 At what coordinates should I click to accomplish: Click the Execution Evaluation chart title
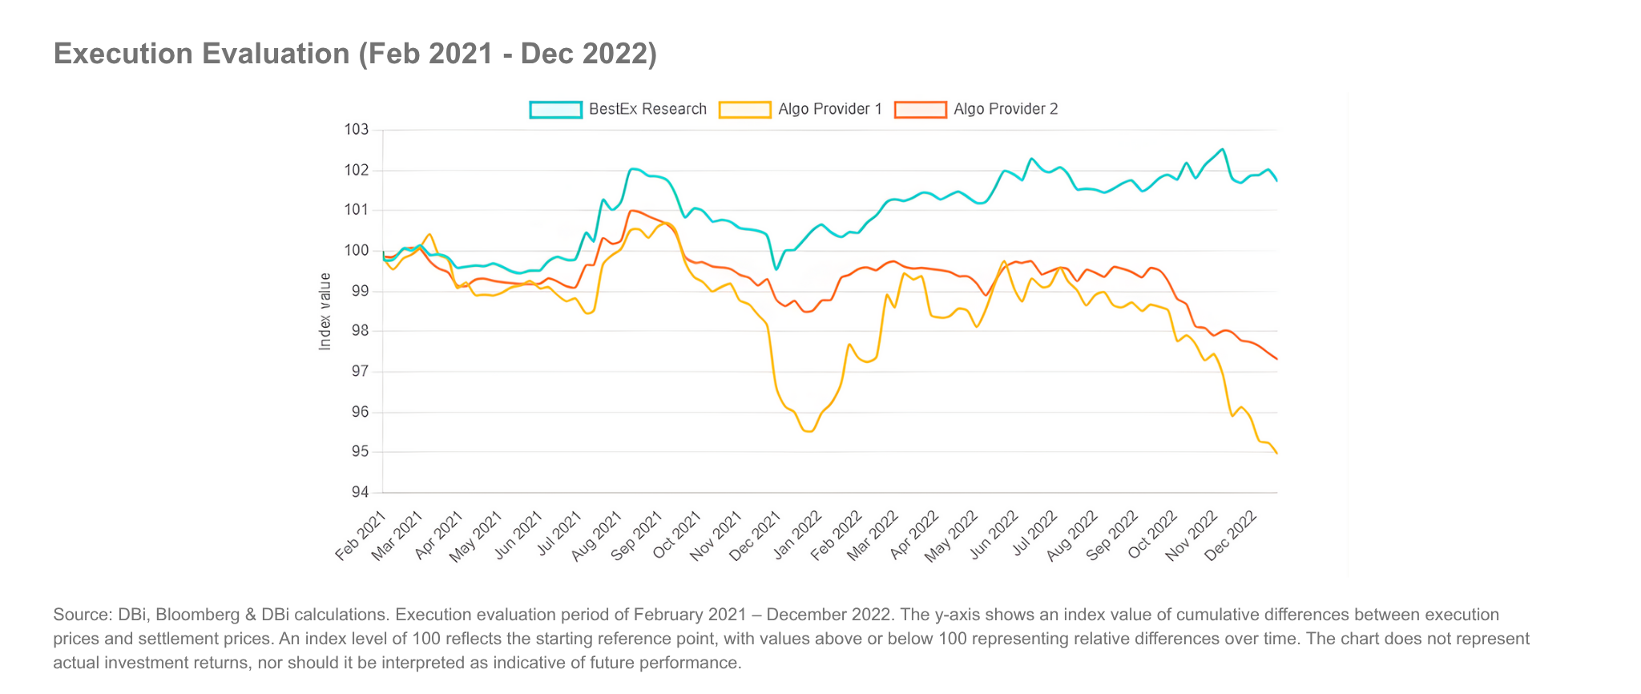point(355,54)
